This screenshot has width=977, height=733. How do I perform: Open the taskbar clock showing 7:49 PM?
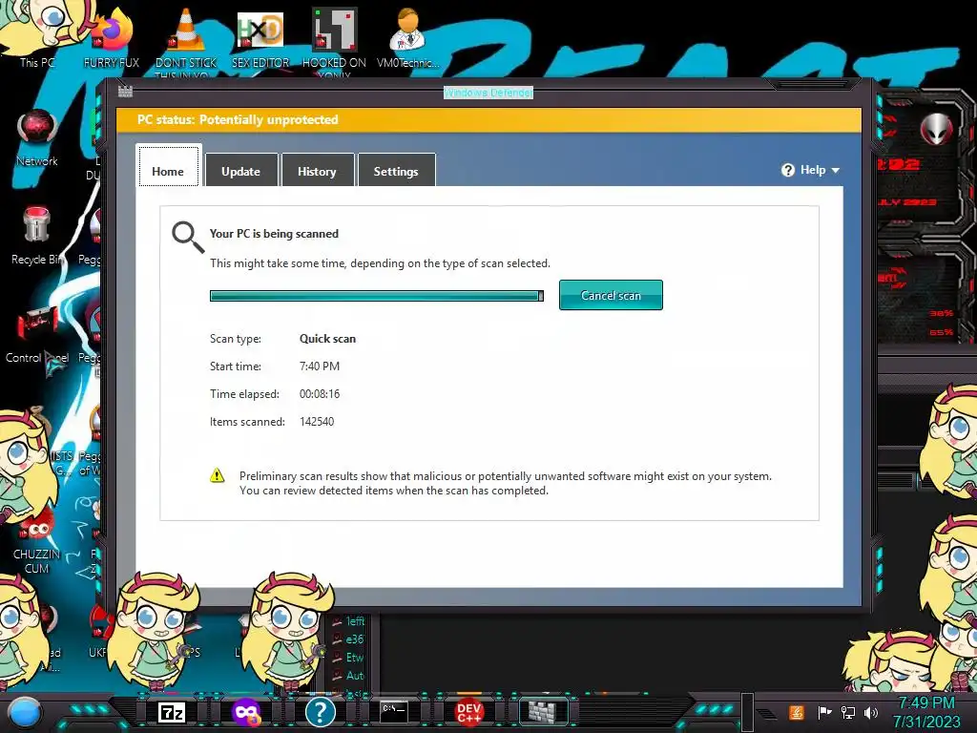click(926, 712)
